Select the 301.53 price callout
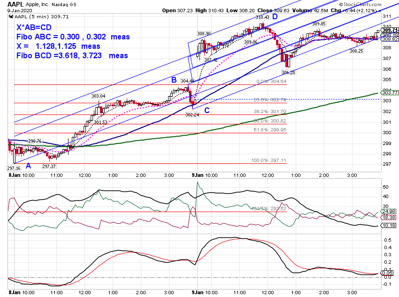399x297 pixels. pyautogui.click(x=100, y=122)
